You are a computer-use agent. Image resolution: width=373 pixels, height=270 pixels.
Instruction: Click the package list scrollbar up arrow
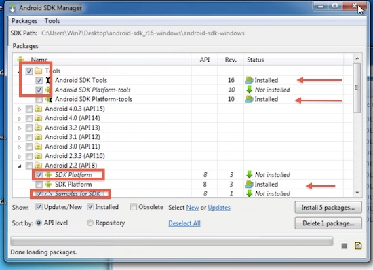point(357,58)
